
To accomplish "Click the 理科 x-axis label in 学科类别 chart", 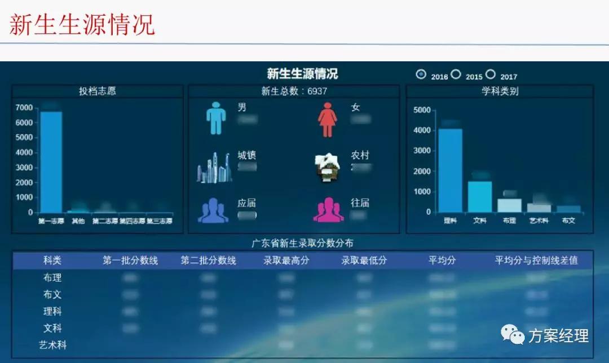I will point(450,221).
